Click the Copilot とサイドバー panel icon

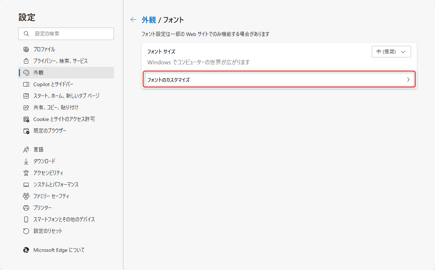(x=26, y=84)
